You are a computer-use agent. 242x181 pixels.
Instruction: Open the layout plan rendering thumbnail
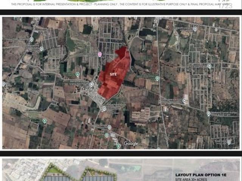pyautogui.click(x=121, y=170)
